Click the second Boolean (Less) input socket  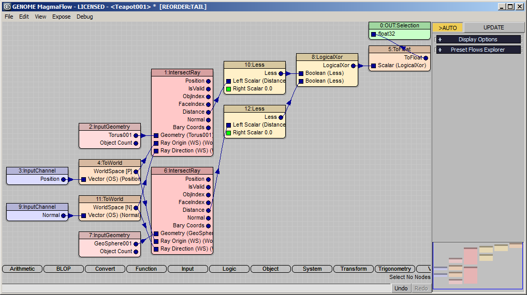tap(301, 81)
